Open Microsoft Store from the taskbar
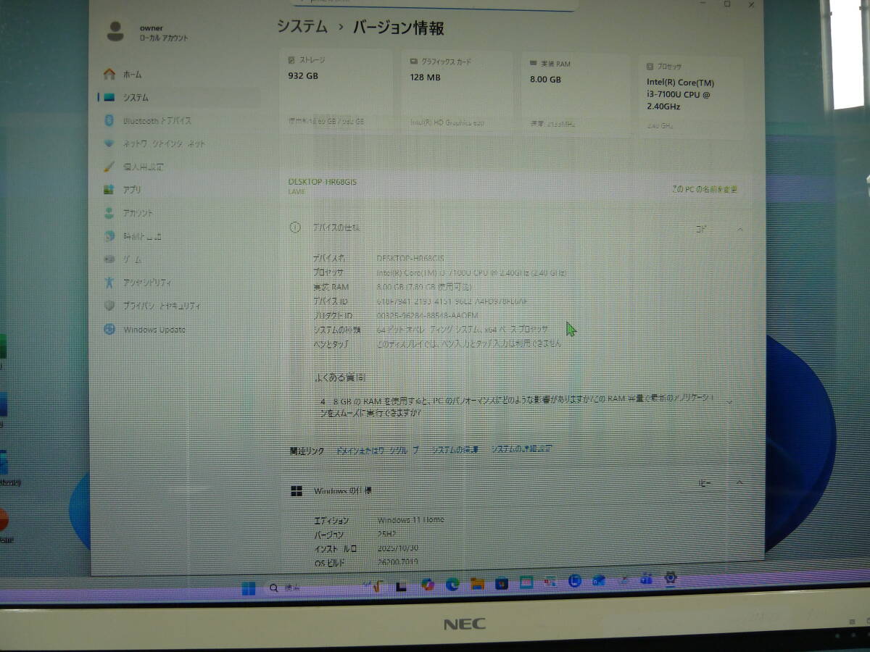The height and width of the screenshot is (652, 870). coord(502,583)
